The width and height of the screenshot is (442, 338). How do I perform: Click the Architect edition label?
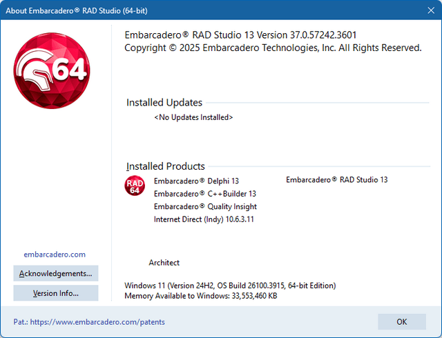coord(164,262)
